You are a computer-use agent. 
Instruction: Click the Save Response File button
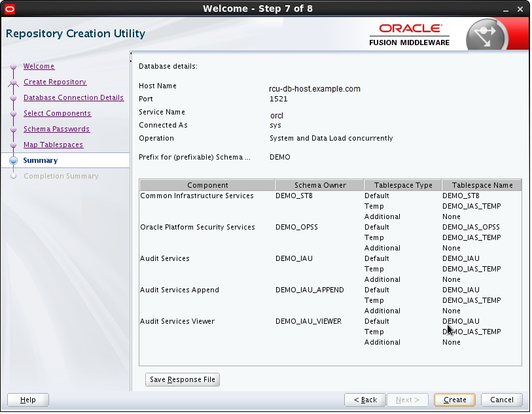tap(183, 379)
